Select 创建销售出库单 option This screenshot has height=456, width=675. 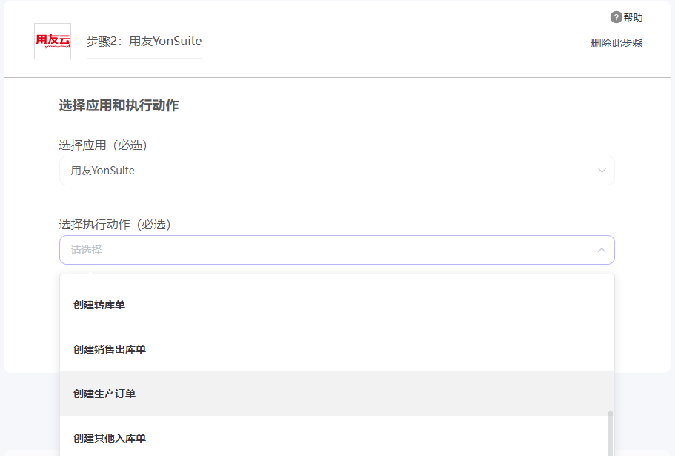pos(336,349)
